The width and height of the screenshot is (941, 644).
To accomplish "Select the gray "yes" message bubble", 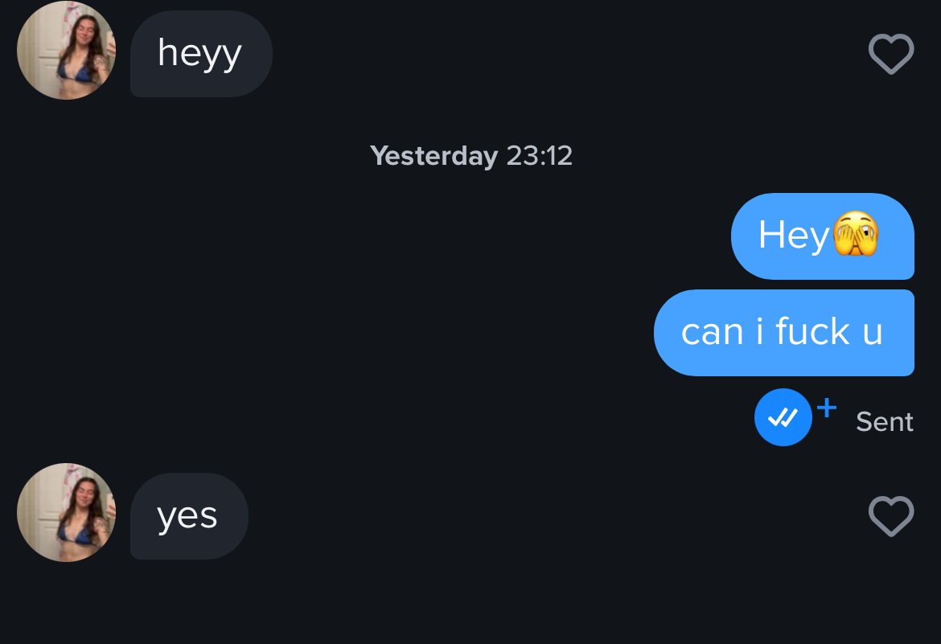I will pyautogui.click(x=189, y=516).
